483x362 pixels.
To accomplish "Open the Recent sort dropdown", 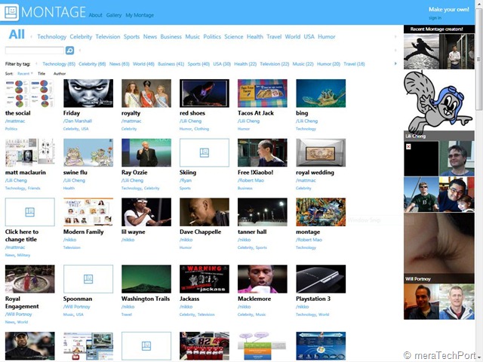I will coord(25,74).
